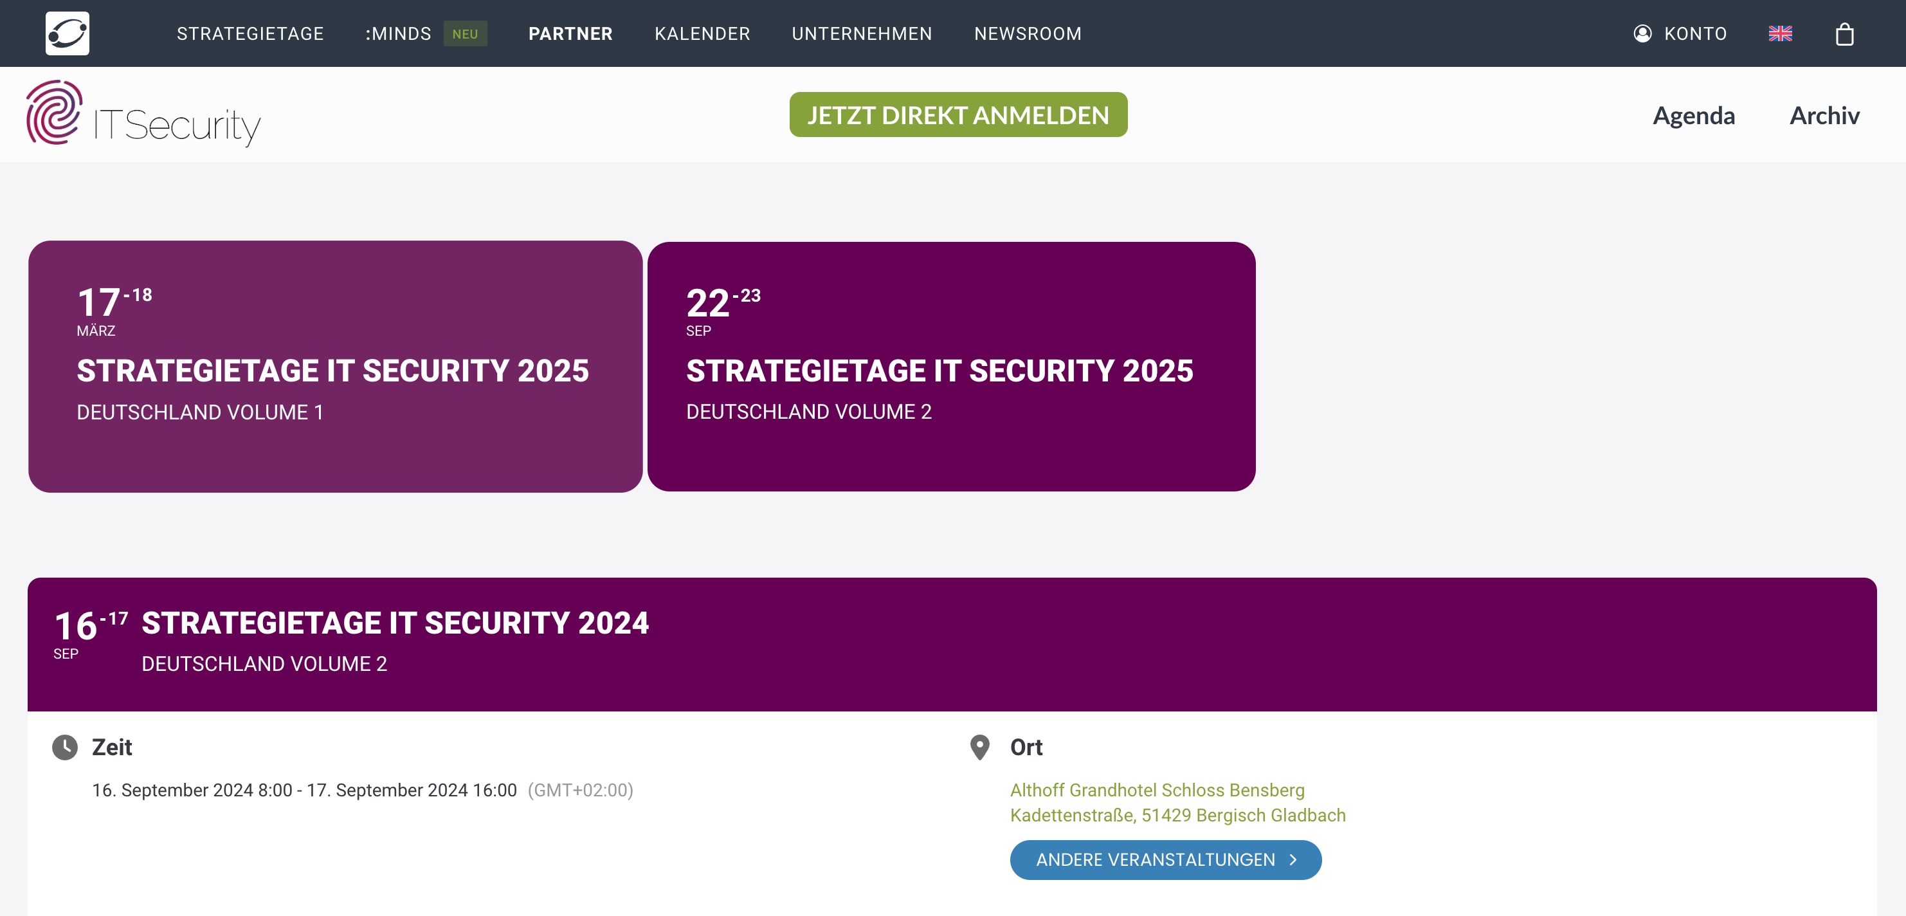Click the NEU badge next to :MINDS
The height and width of the screenshot is (916, 1906).
pos(466,33)
